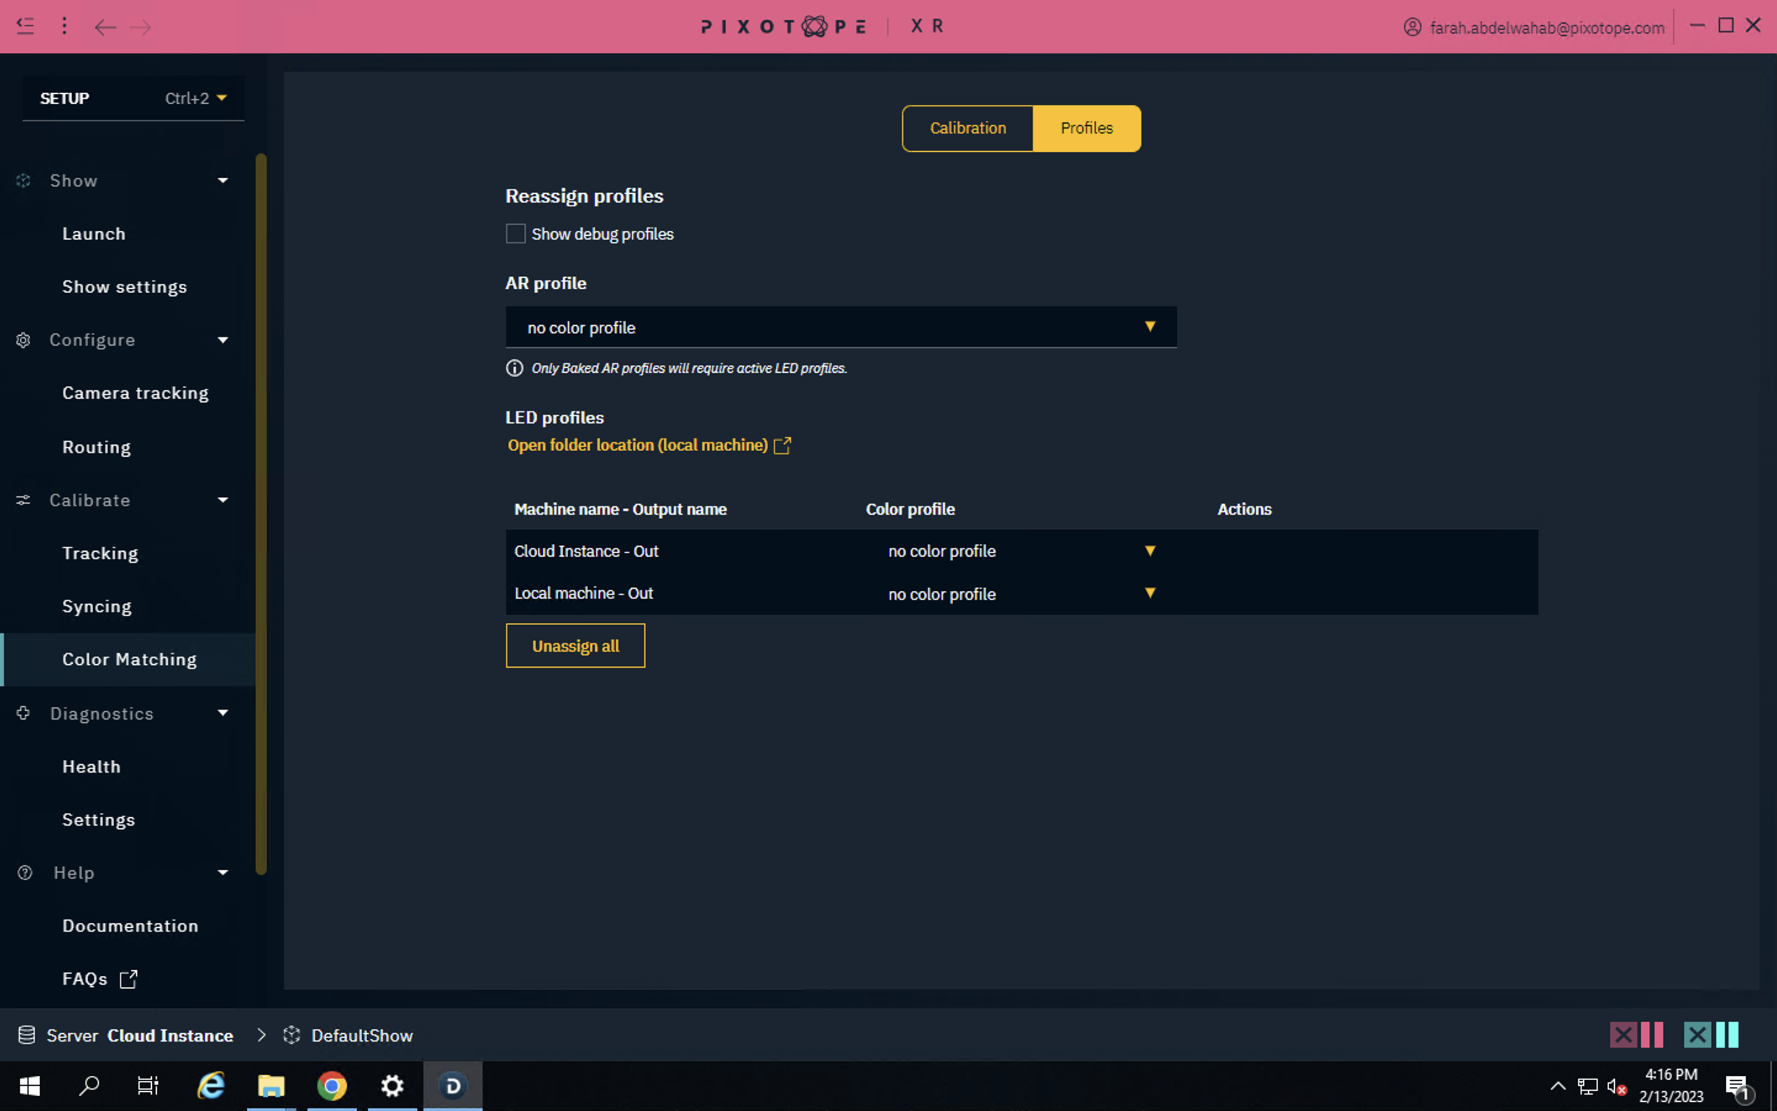Open the Windows Start menu
1777x1111 pixels.
[x=30, y=1085]
